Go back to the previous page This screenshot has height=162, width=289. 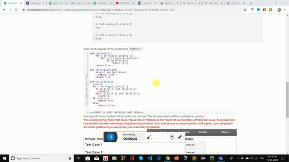point(4,10)
